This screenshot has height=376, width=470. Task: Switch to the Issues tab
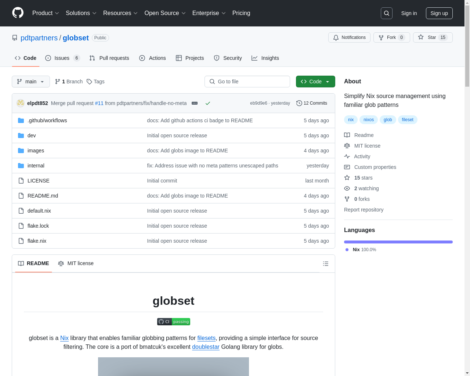point(62,58)
